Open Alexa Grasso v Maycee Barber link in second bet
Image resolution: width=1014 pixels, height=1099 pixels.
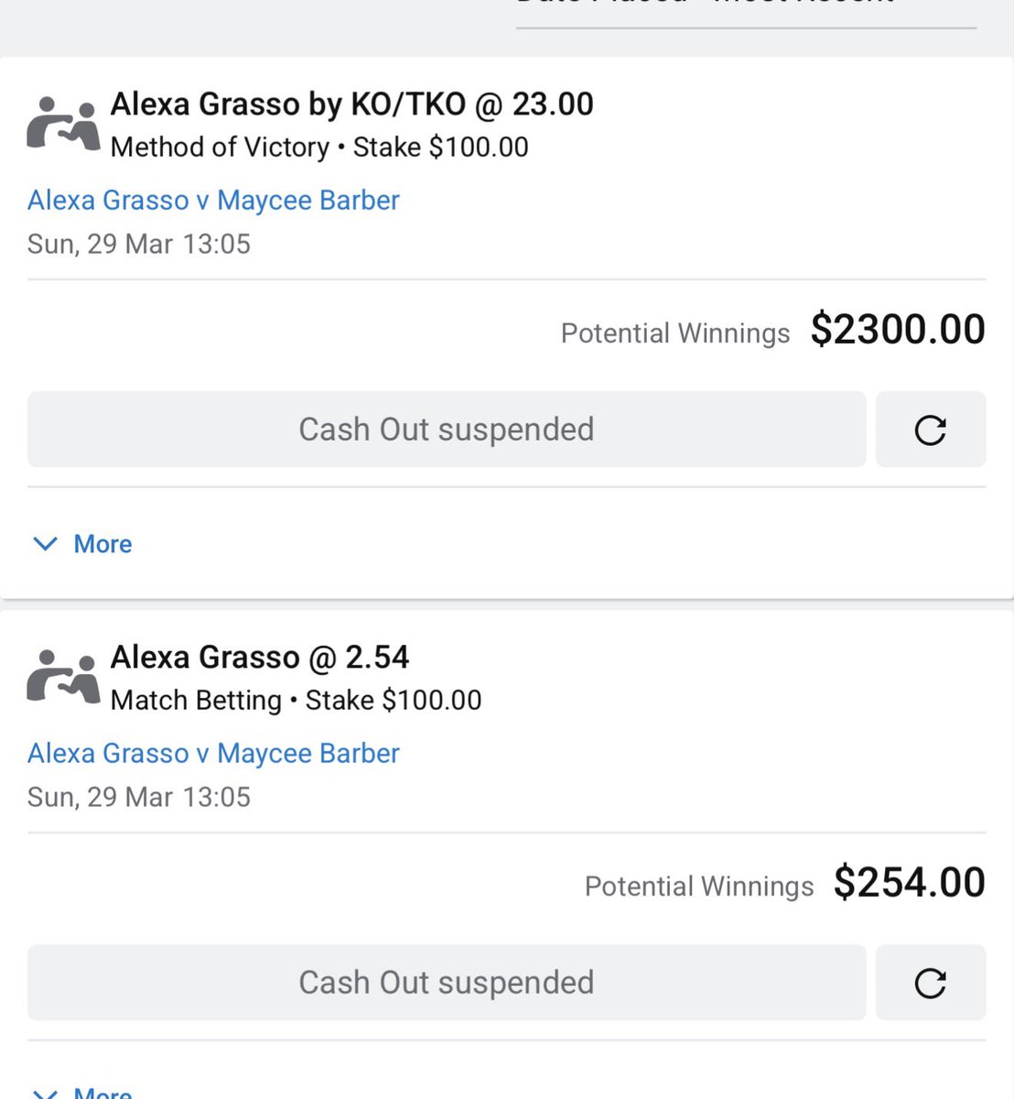point(213,754)
